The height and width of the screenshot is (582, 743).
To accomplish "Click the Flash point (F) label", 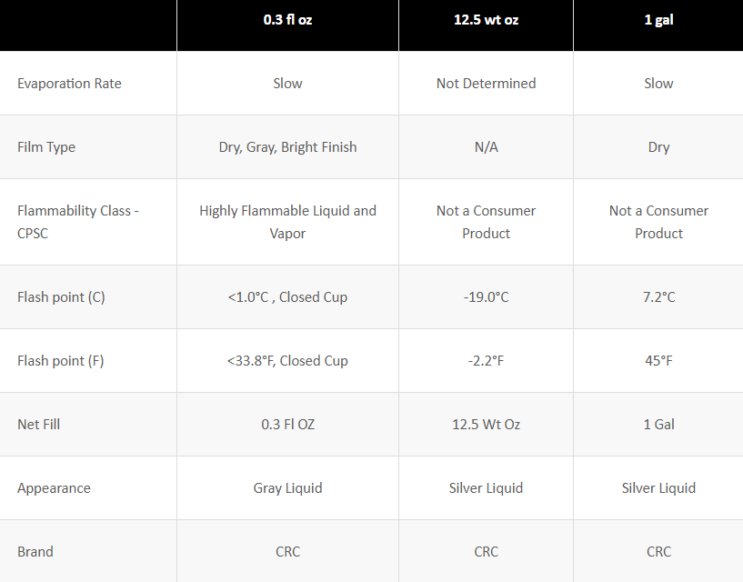I will (x=60, y=361).
